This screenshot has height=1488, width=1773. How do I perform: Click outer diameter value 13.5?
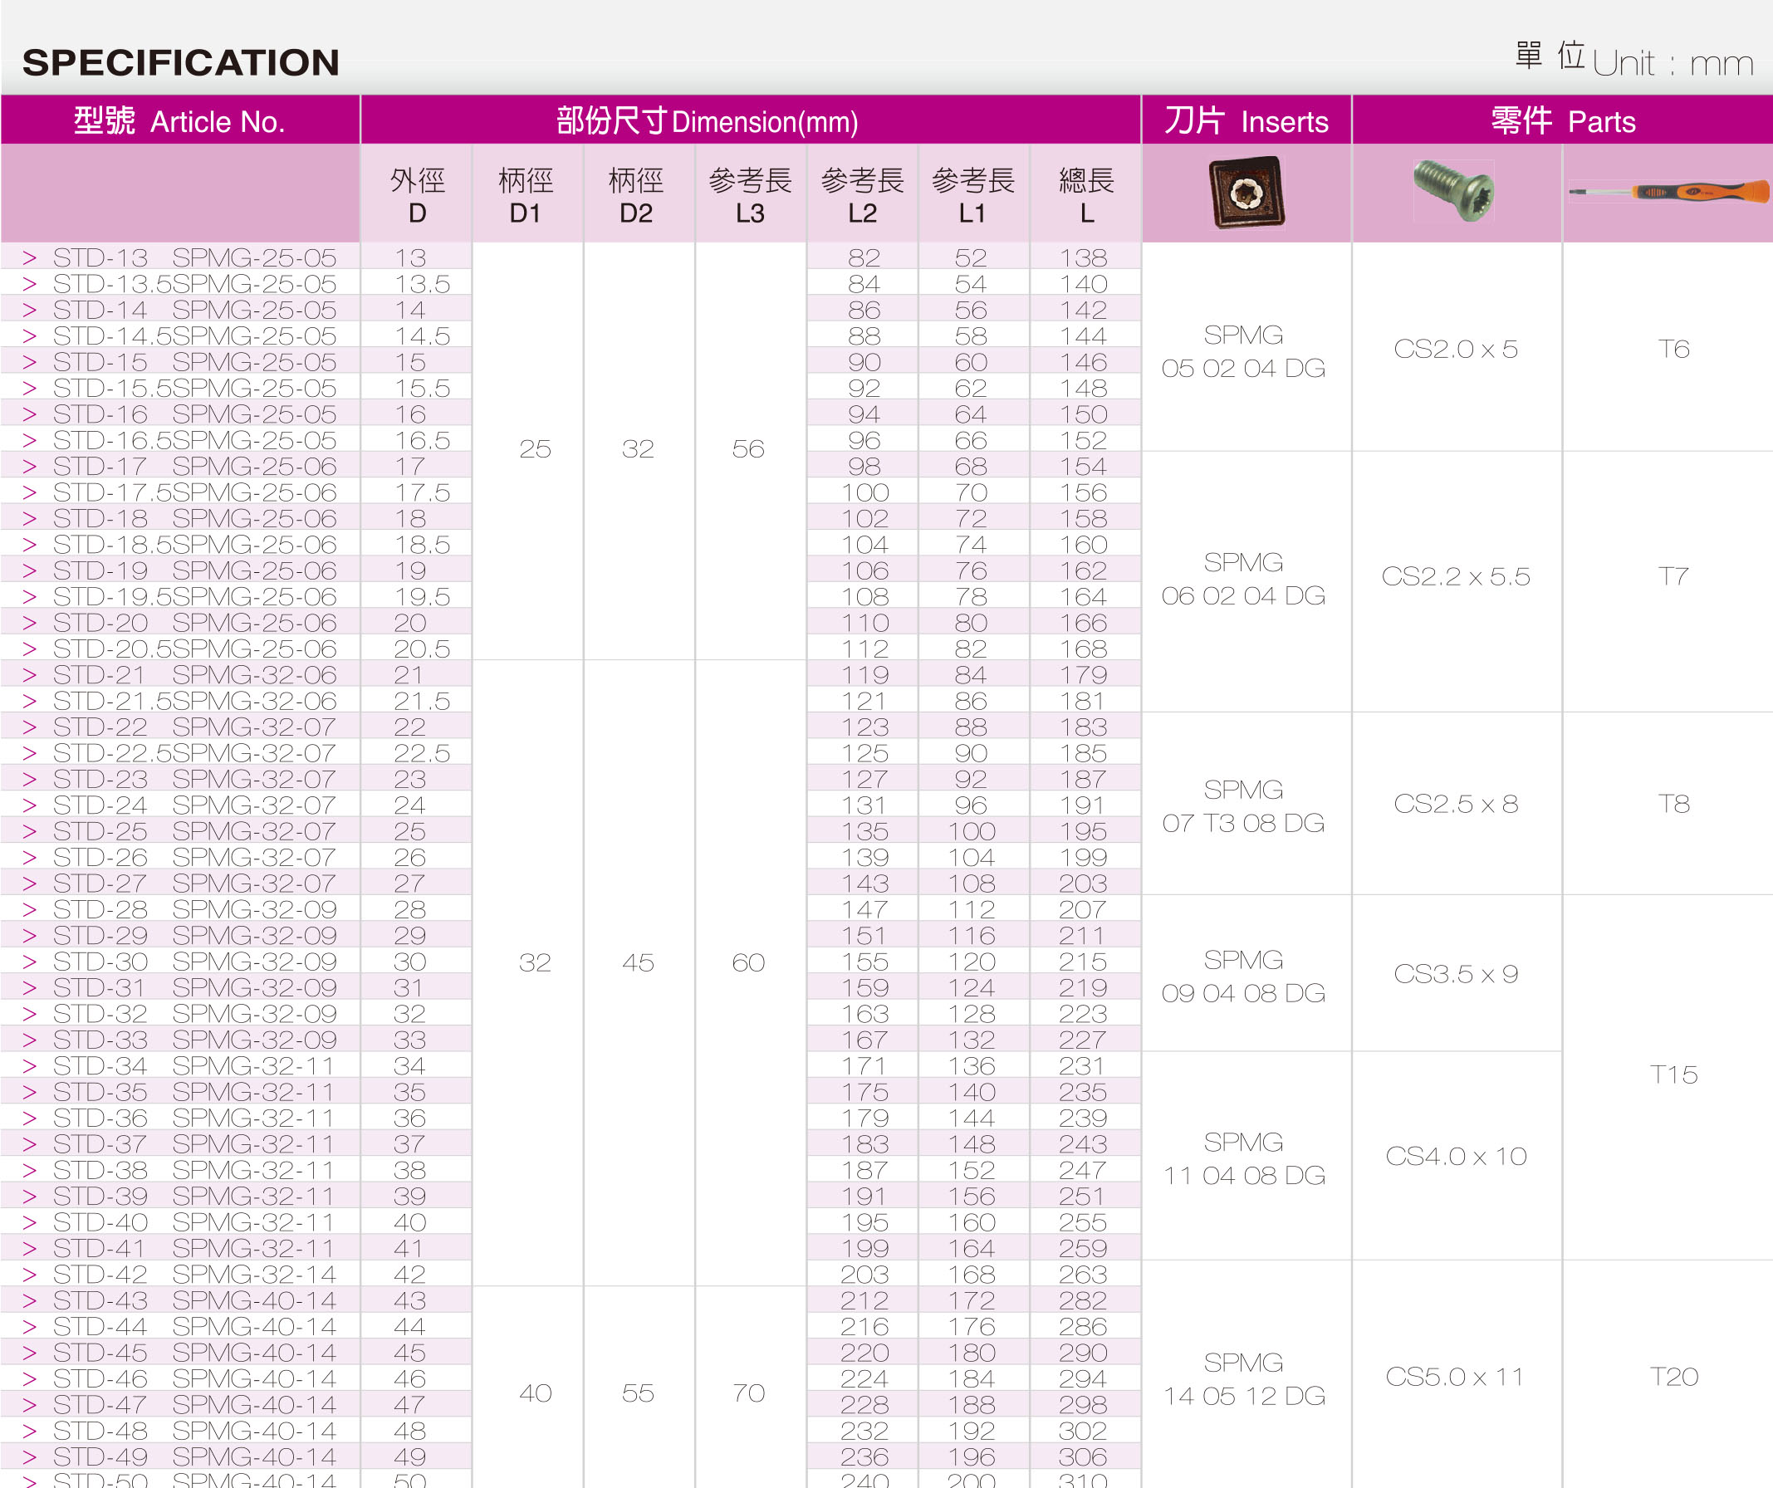pyautogui.click(x=423, y=284)
